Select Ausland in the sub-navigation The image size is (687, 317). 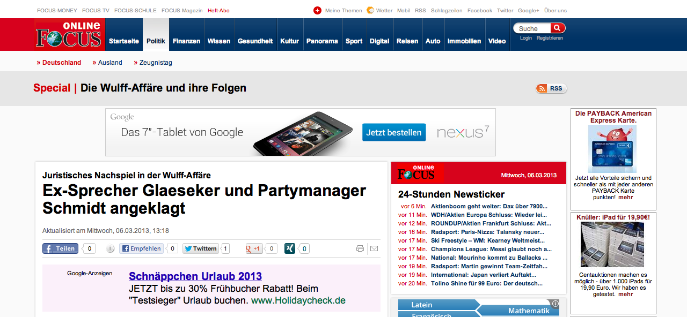pyautogui.click(x=110, y=63)
